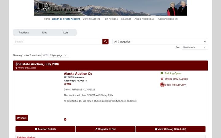Switch to the Map tab

click(x=45, y=33)
